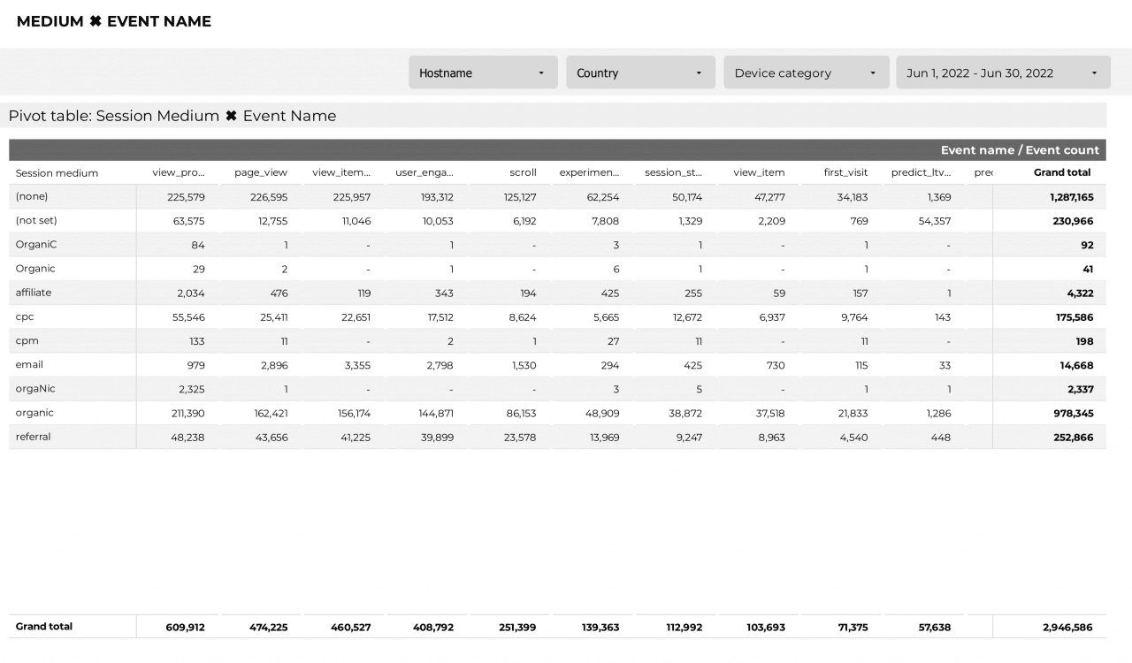1132x663 pixels.
Task: Click the MEDIUM ✖ EVENT NAME report title
Action: 112,21
